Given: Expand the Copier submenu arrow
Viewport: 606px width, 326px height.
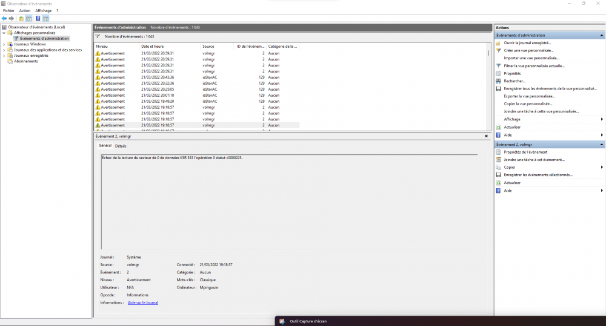Looking at the screenshot, I should coord(601,167).
